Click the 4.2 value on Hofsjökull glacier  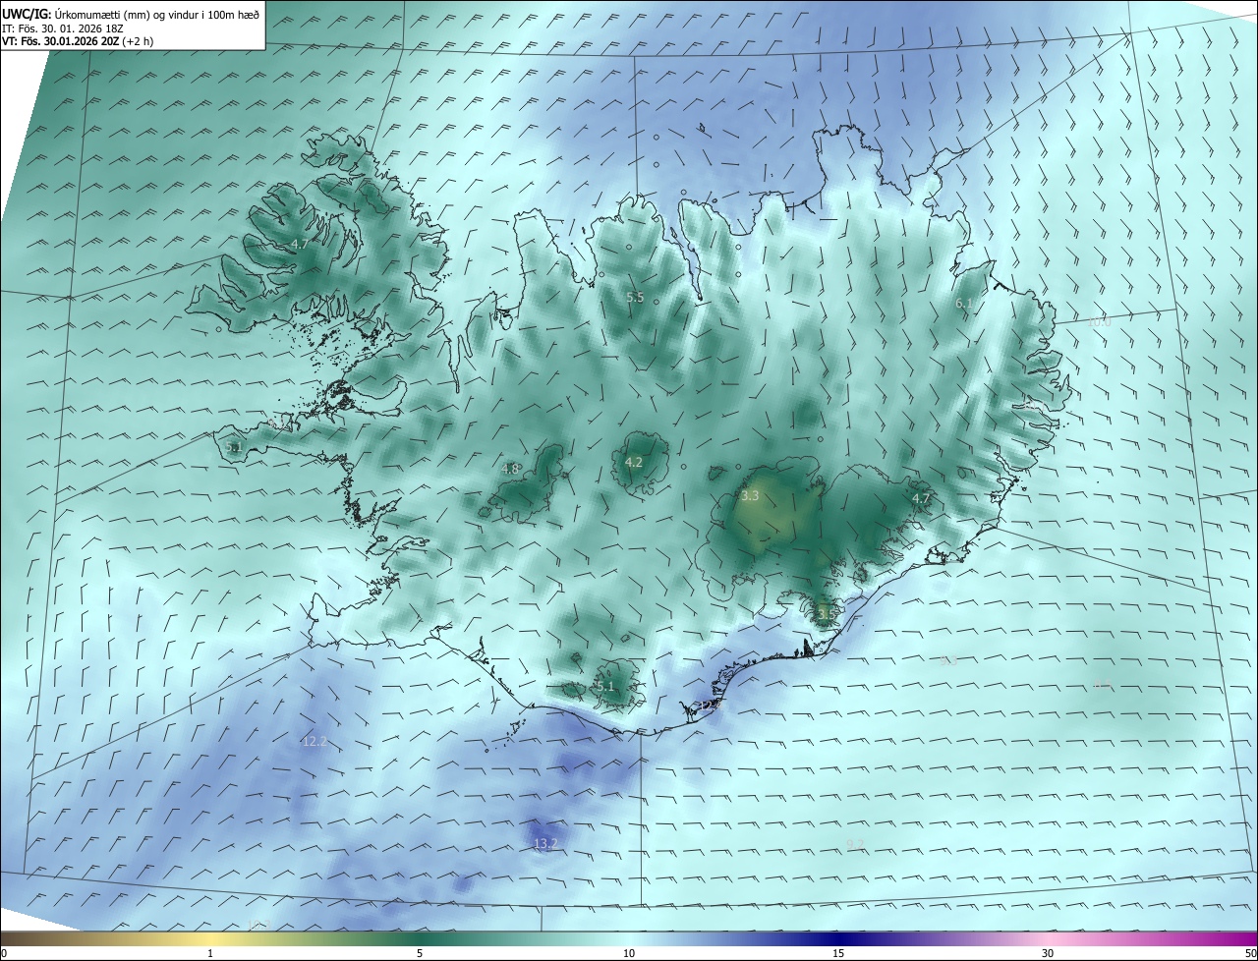tap(634, 462)
